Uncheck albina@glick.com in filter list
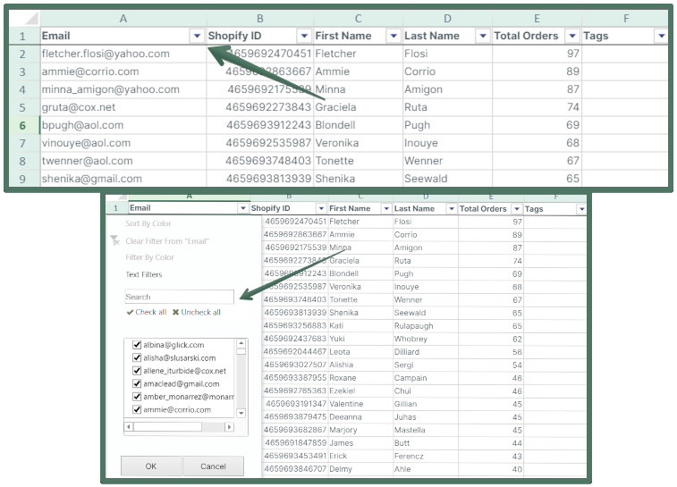This screenshot has width=677, height=487. [137, 345]
